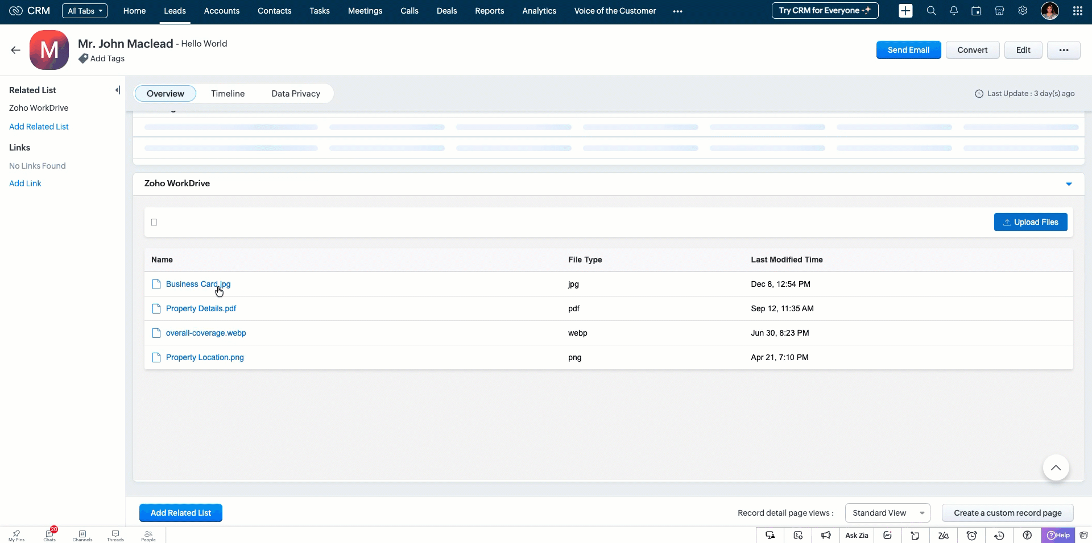Screen dimensions: 1092x543
Task: Tick the select-all files checkbox
Action: pos(154,222)
